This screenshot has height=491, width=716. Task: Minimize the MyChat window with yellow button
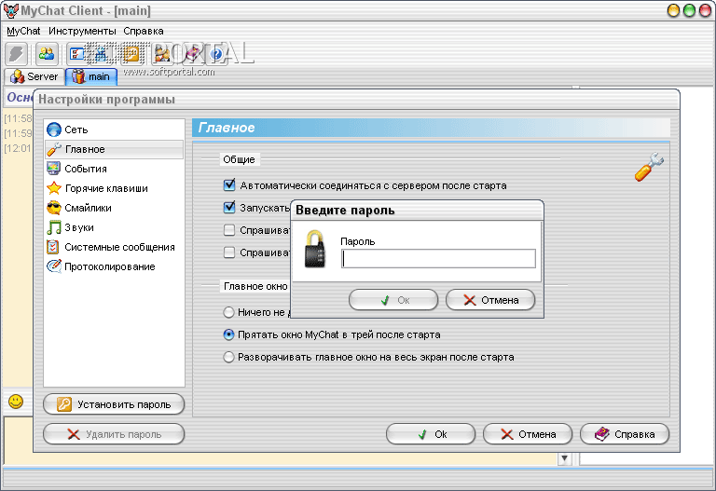(x=673, y=10)
